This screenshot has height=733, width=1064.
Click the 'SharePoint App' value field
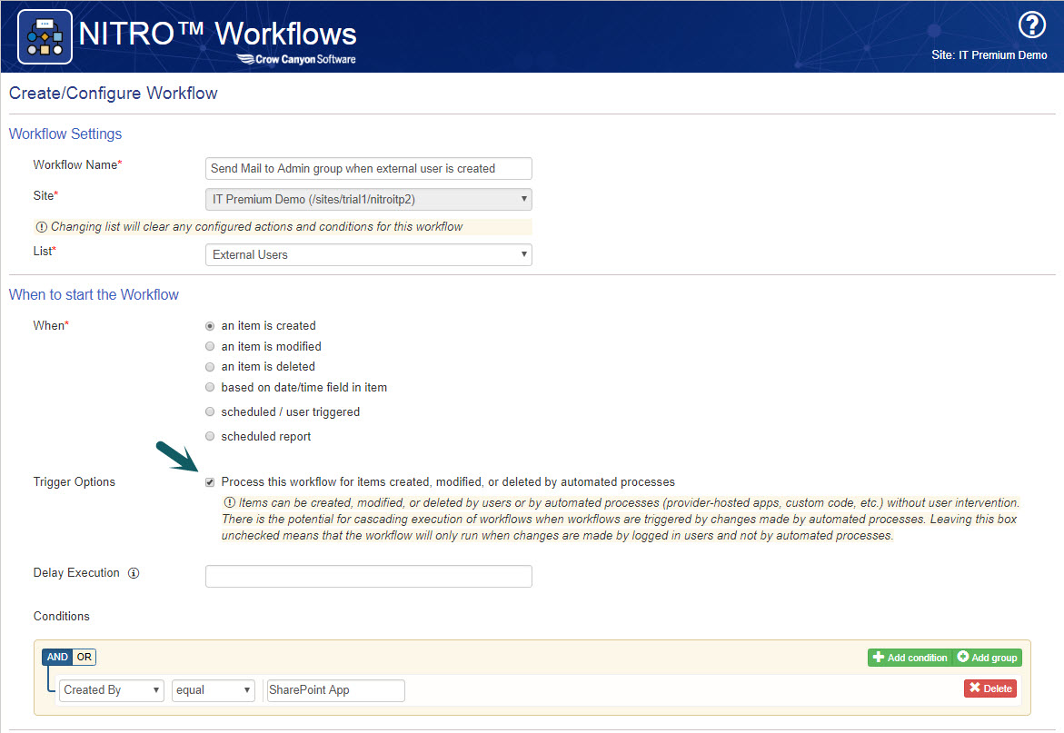click(336, 690)
